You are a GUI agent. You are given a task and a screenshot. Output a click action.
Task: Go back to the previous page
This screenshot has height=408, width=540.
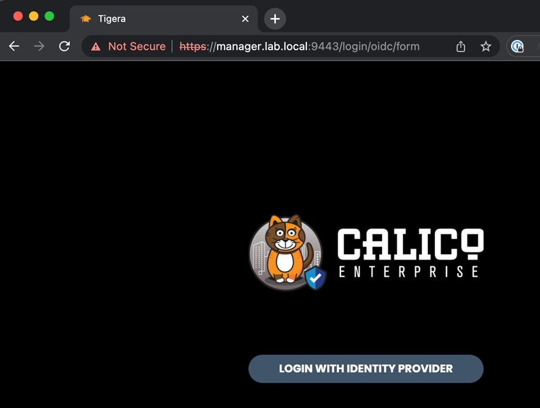point(14,47)
